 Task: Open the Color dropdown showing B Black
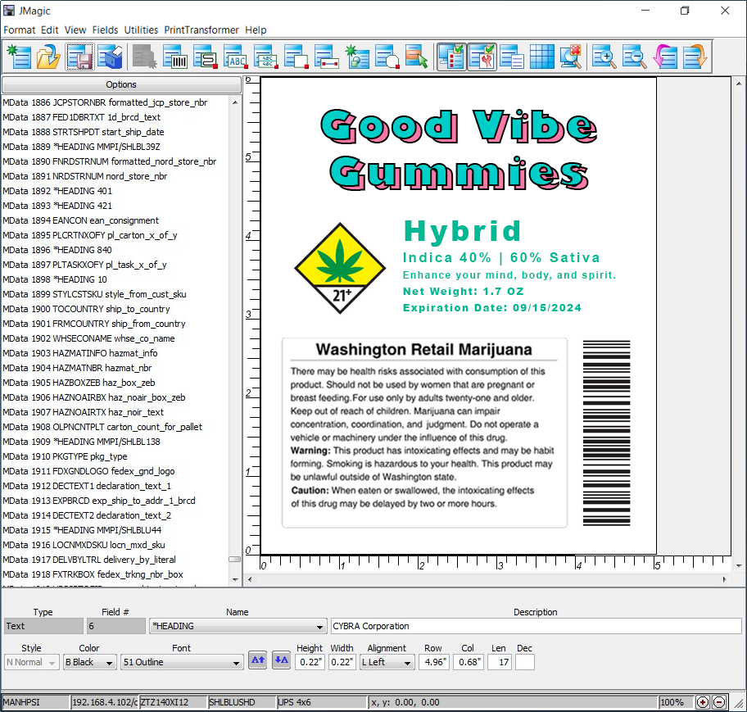point(89,662)
